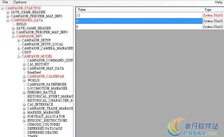Sort by the Value column header
Image resolution: width=224 pixels, height=137 pixels.
(139, 10)
